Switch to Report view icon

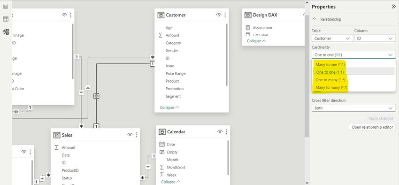pos(6,7)
